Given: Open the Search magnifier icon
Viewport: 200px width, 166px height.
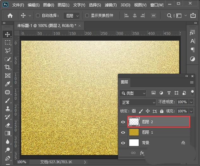Looking at the screenshot, I should [x=169, y=16].
